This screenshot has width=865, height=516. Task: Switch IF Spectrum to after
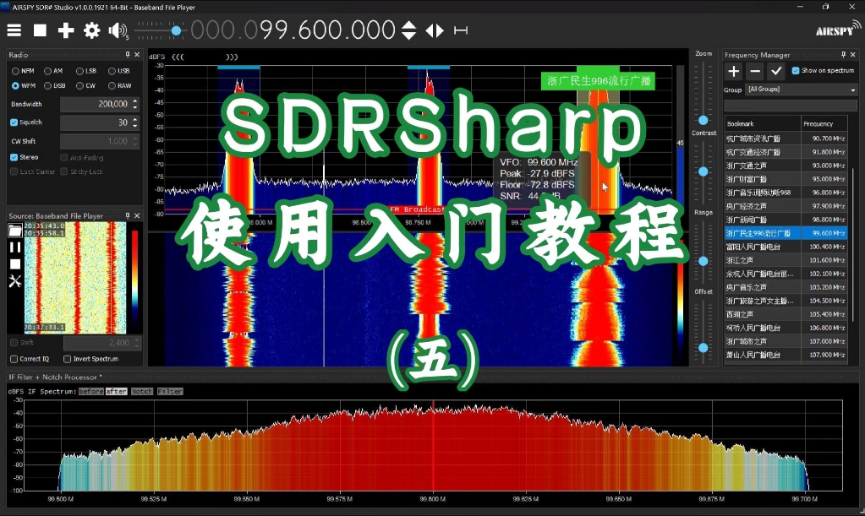(x=117, y=392)
